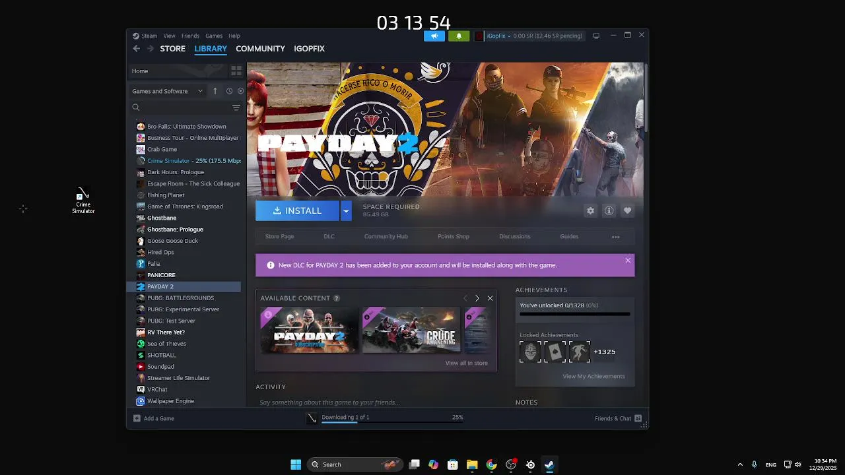Open the Store Page link
Image resolution: width=845 pixels, height=475 pixels.
coord(279,236)
